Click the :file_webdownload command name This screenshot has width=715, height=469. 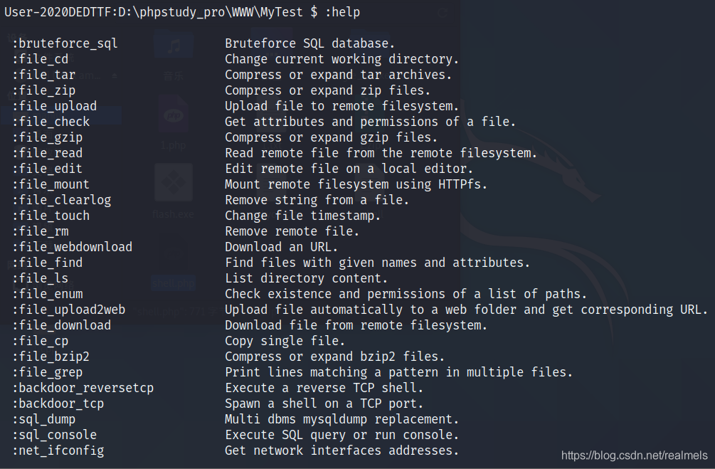pyautogui.click(x=72, y=247)
